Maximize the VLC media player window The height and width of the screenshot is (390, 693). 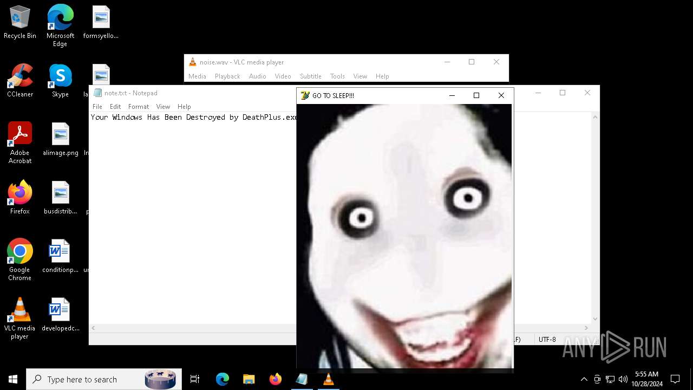point(472,62)
